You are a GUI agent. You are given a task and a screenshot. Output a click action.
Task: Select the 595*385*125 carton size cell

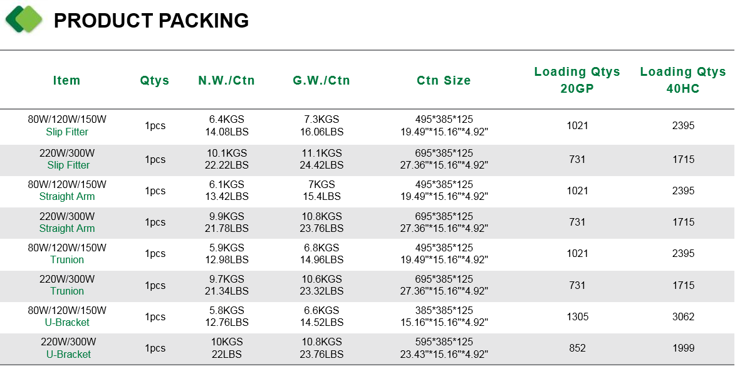click(x=444, y=348)
